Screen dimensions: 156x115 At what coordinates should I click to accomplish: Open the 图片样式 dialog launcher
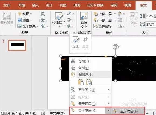pos(74,33)
